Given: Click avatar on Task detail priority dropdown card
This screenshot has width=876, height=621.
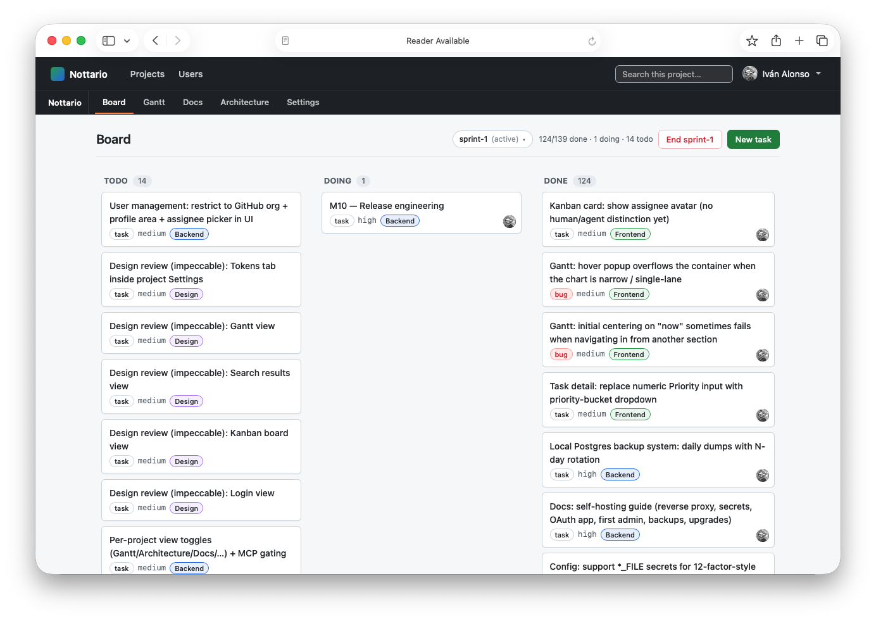Looking at the screenshot, I should (763, 415).
